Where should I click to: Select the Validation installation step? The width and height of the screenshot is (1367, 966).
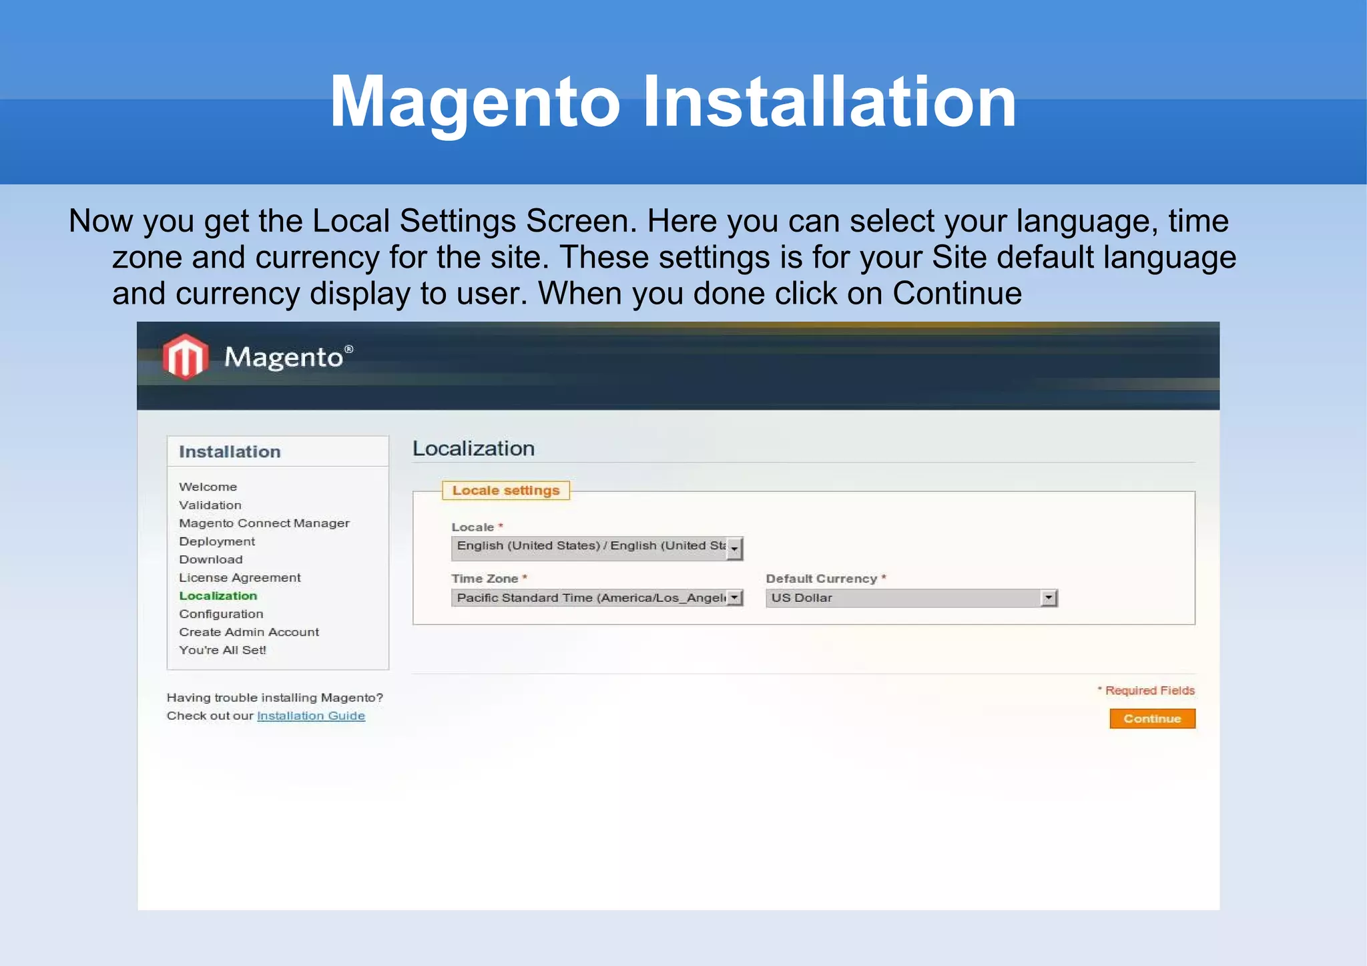210,505
